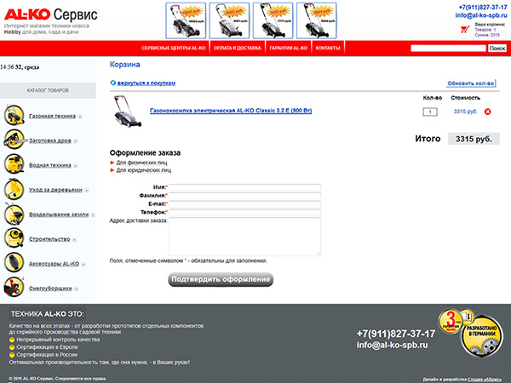The width and height of the screenshot is (511, 383).
Task: Open the chainsaw firewood category icon
Action: 14,140
